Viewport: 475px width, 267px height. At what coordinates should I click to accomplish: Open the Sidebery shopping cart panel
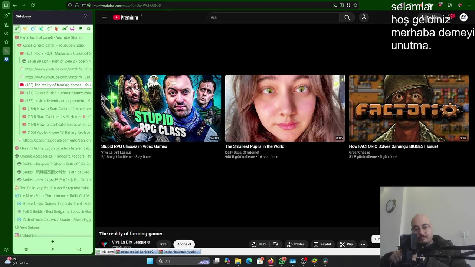click(25, 29)
